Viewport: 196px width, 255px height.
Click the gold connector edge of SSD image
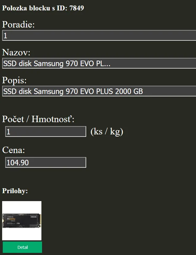point(40,221)
